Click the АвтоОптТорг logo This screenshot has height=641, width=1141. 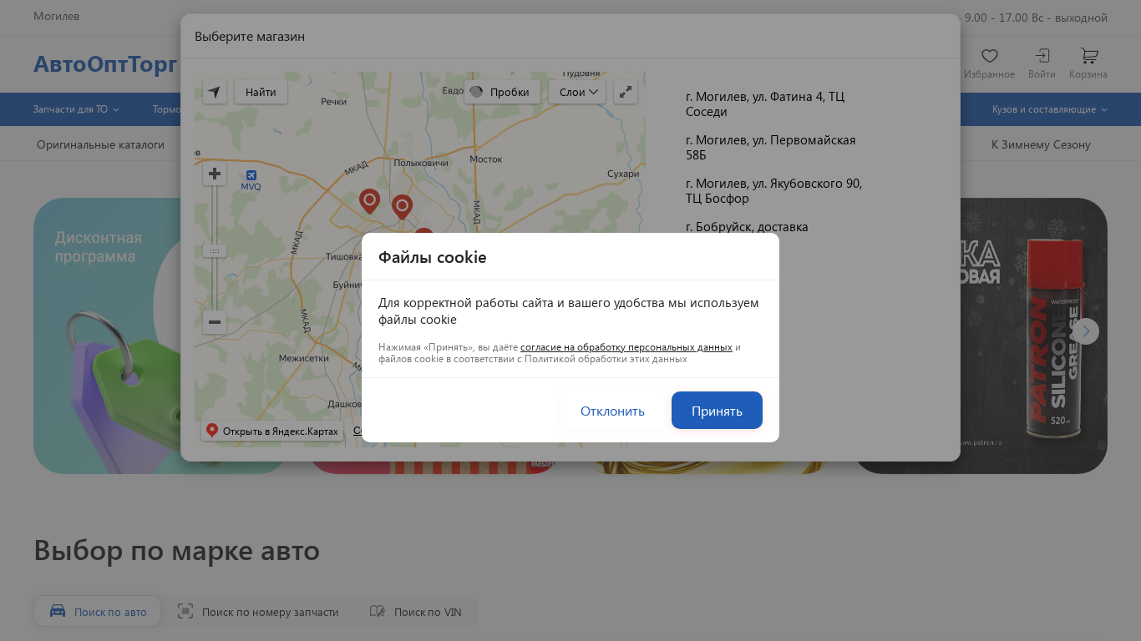105,64
